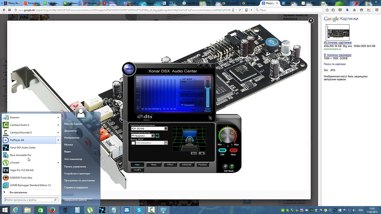This screenshot has height=214, width=381.
Task: Open analog output speaker test icon
Action: (157, 136)
